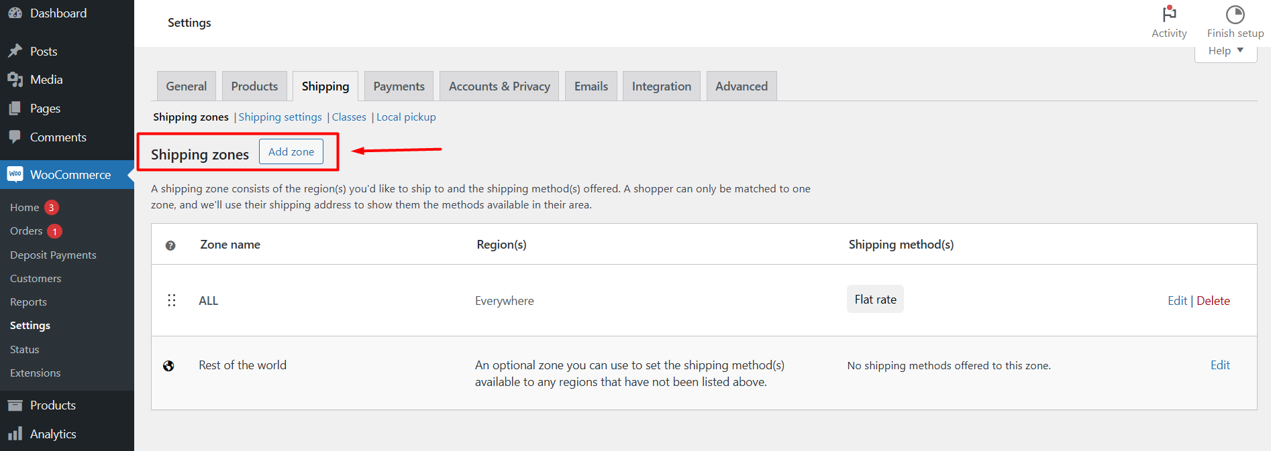Select the Settings submenu item
The height and width of the screenshot is (451, 1271).
[30, 325]
